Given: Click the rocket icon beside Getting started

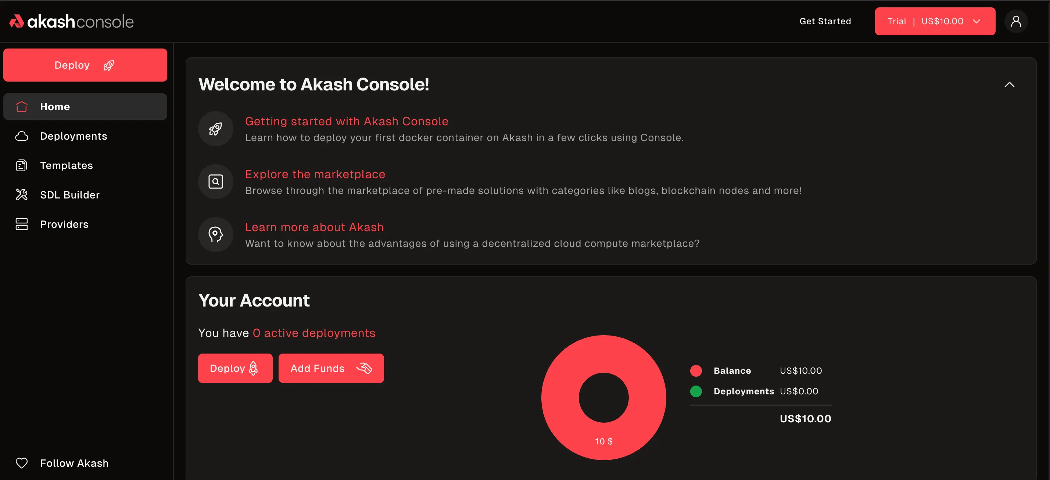Looking at the screenshot, I should pyautogui.click(x=215, y=129).
